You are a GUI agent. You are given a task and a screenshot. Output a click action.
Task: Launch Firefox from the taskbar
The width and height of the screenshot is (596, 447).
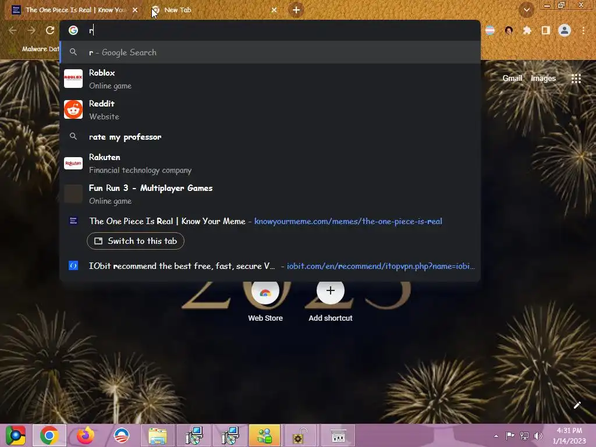pyautogui.click(x=86, y=435)
